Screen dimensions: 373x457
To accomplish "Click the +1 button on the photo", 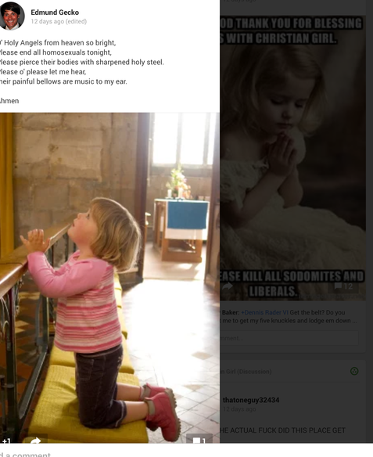I will point(5,441).
